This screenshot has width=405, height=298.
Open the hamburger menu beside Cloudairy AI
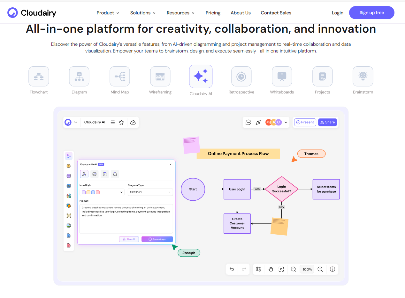point(112,122)
